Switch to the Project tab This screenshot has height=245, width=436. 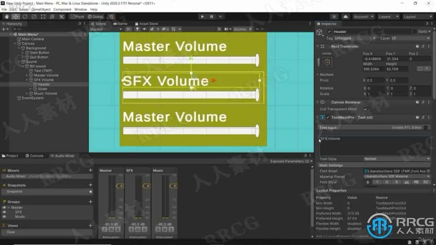pyautogui.click(x=10, y=156)
